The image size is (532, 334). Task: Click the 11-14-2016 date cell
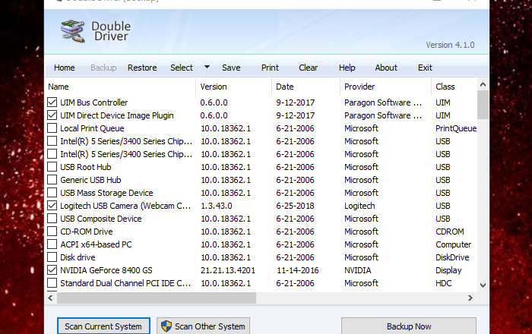point(298,270)
